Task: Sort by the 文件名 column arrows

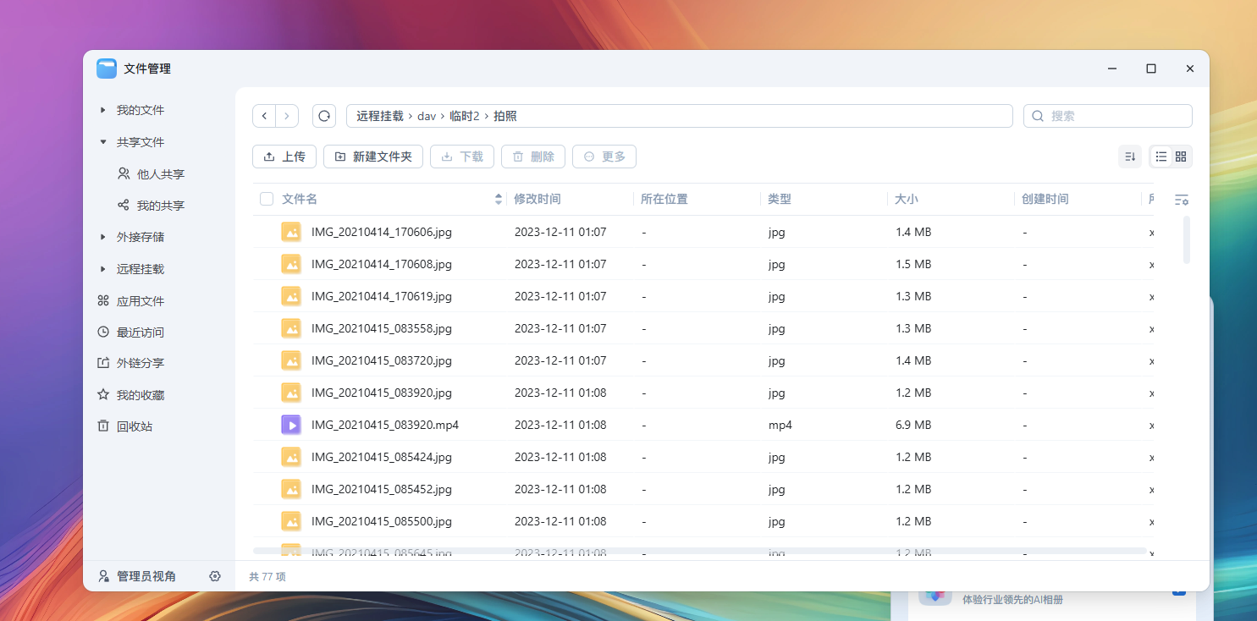Action: 498,199
